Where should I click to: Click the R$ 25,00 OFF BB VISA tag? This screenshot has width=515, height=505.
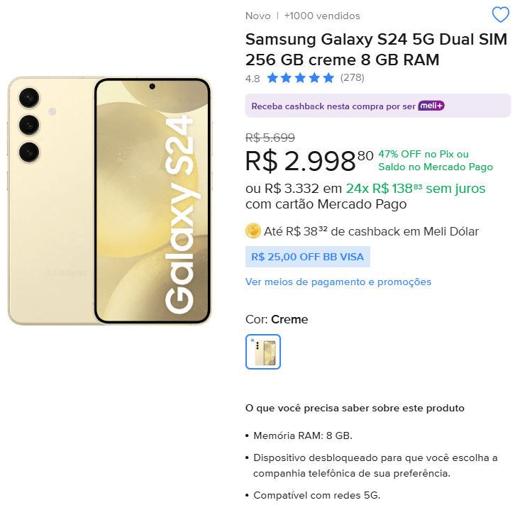pyautogui.click(x=307, y=257)
